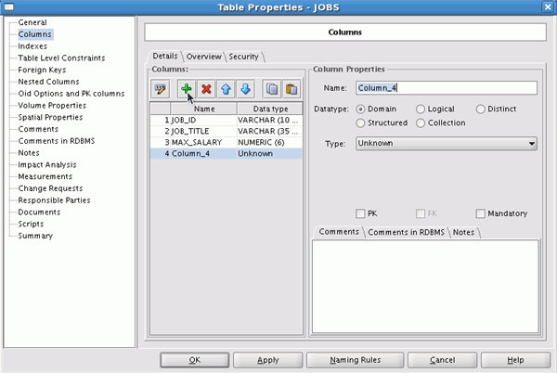Move the selected column up with the arrow
557x373 pixels.
[226, 89]
